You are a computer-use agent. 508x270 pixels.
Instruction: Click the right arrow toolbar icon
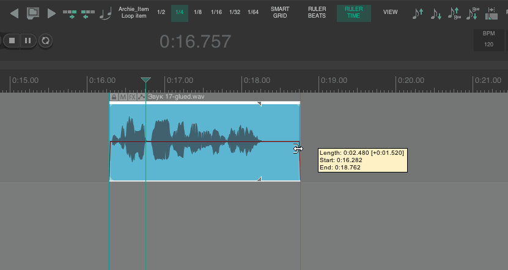51,13
